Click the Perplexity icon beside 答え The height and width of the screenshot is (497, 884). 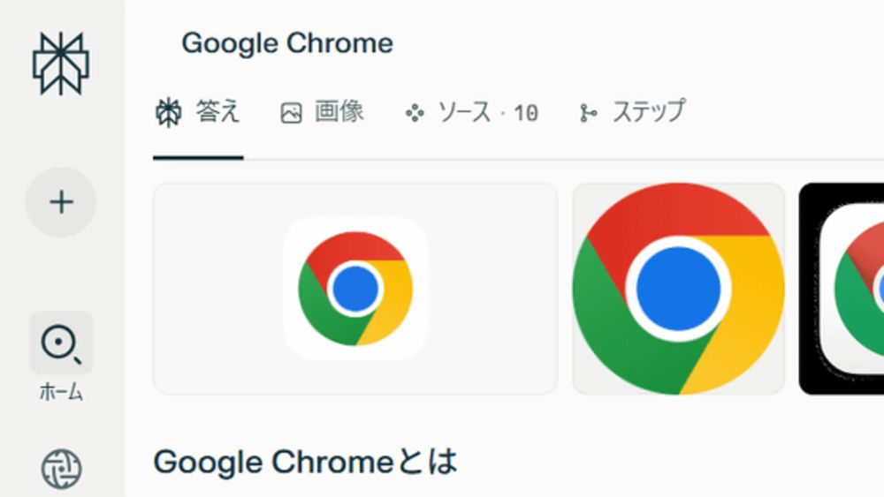click(169, 113)
